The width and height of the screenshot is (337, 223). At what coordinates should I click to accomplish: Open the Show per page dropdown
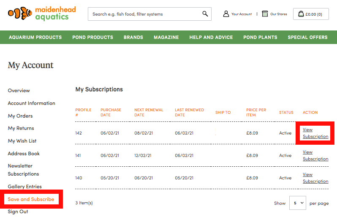tap(298, 203)
